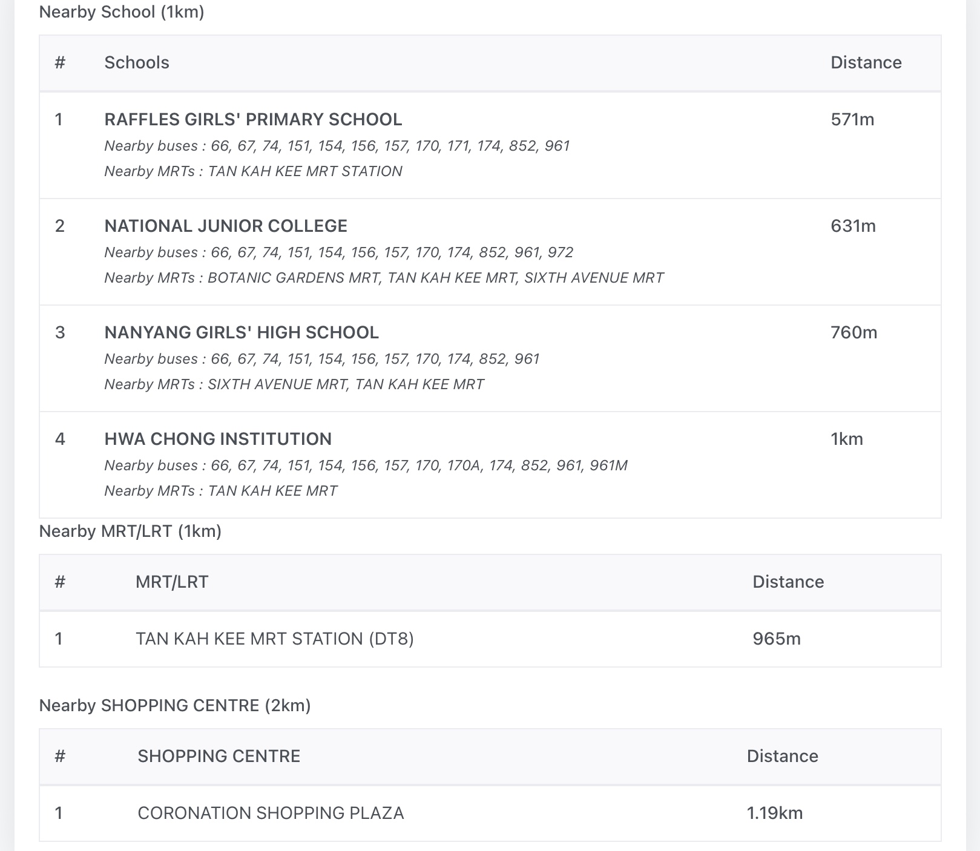Click SHOPPING CENTRE column header
980x851 pixels.
[x=219, y=756]
